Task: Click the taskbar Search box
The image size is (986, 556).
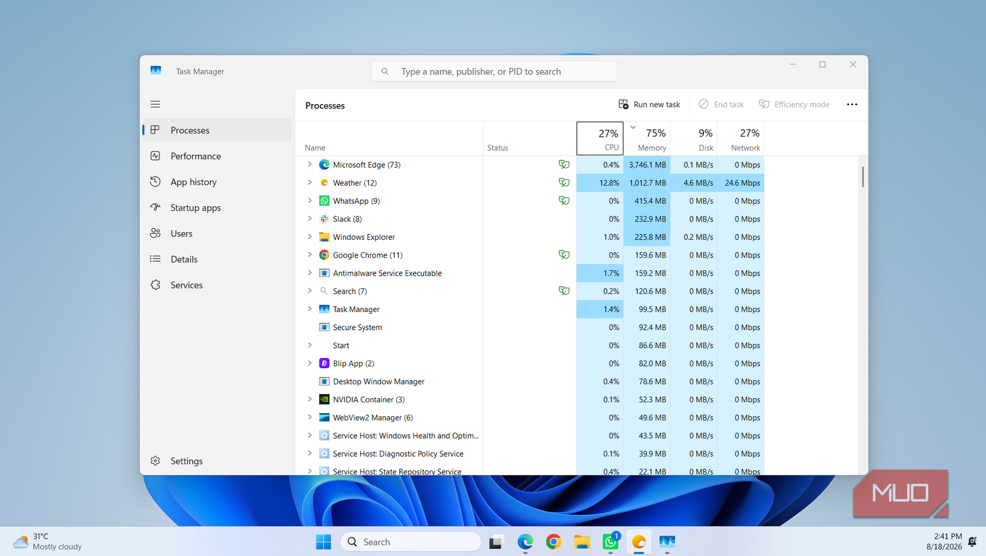Action: coord(411,542)
